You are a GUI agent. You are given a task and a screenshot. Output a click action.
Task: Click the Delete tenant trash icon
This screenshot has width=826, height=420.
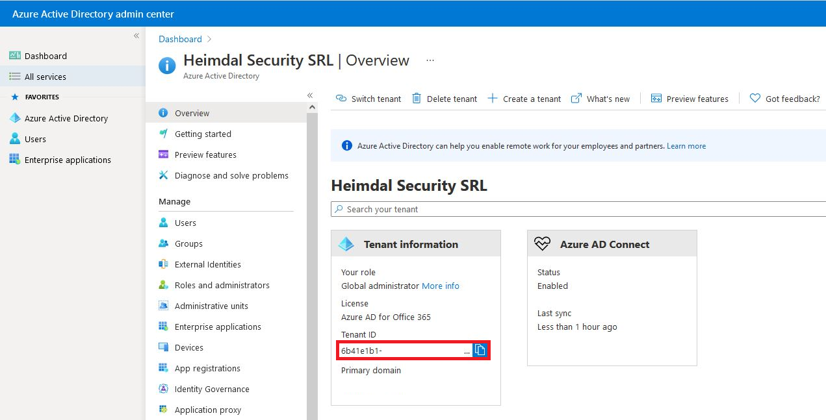[x=417, y=99]
